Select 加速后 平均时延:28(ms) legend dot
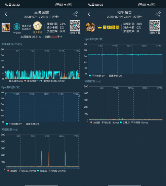The width and height of the screenshot is (166, 186). (38, 171)
